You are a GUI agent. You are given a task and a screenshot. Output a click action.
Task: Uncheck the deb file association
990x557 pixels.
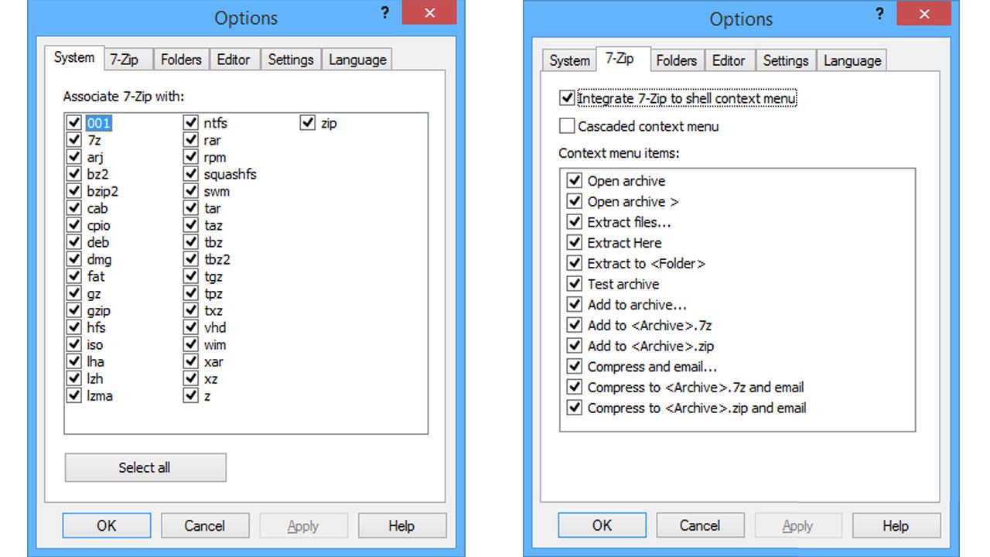click(x=74, y=242)
